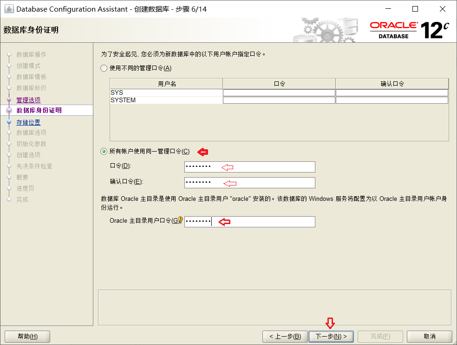Click the 进度页 step label
Image resolution: width=457 pixels, height=345 pixels.
[x=25, y=188]
